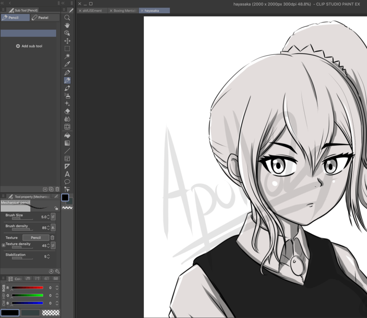Collapse the tool palette dock chevrons
367x318 pixels.
63,3
